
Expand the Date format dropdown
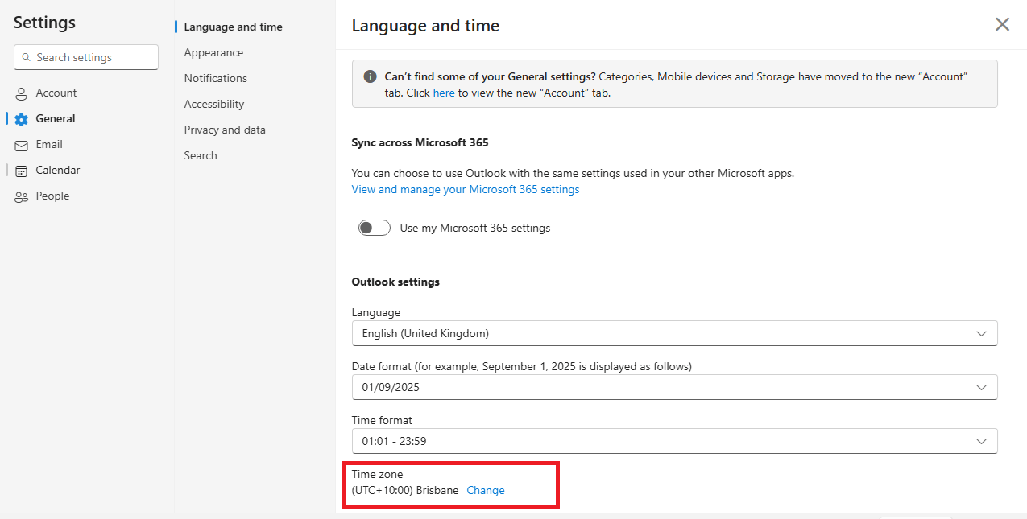tap(674, 387)
